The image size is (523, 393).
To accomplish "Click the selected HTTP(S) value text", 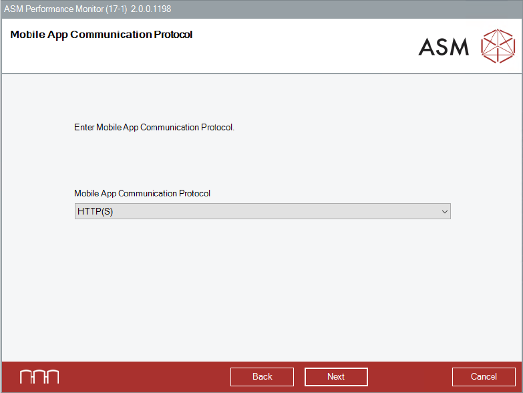I will click(92, 212).
